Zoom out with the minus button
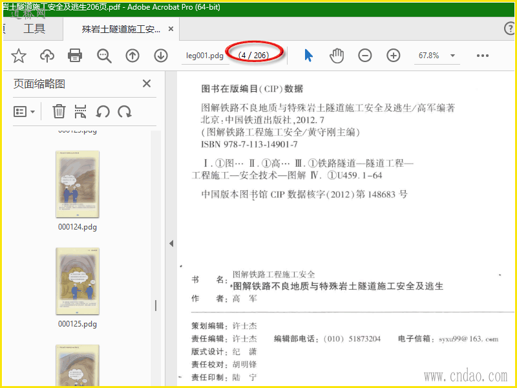 pyautogui.click(x=365, y=56)
